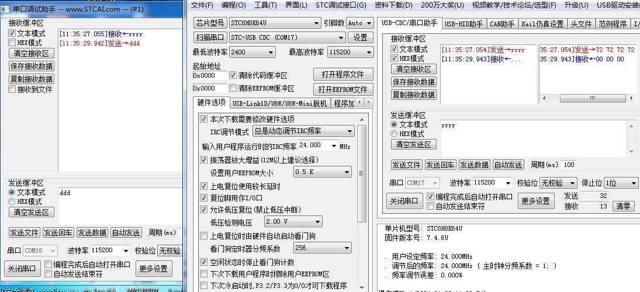Click 打开EEPROM文件 button

pyautogui.click(x=343, y=89)
